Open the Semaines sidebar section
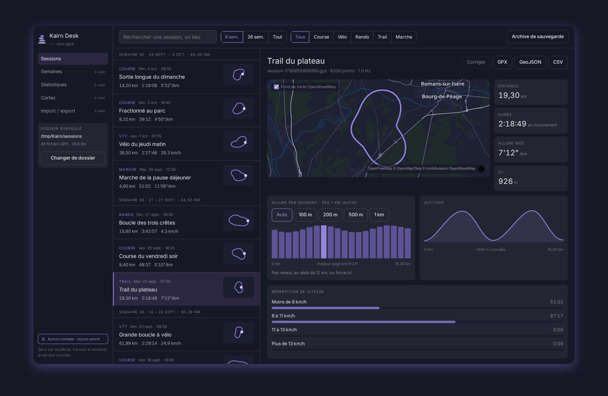The height and width of the screenshot is (396, 608). (x=73, y=71)
